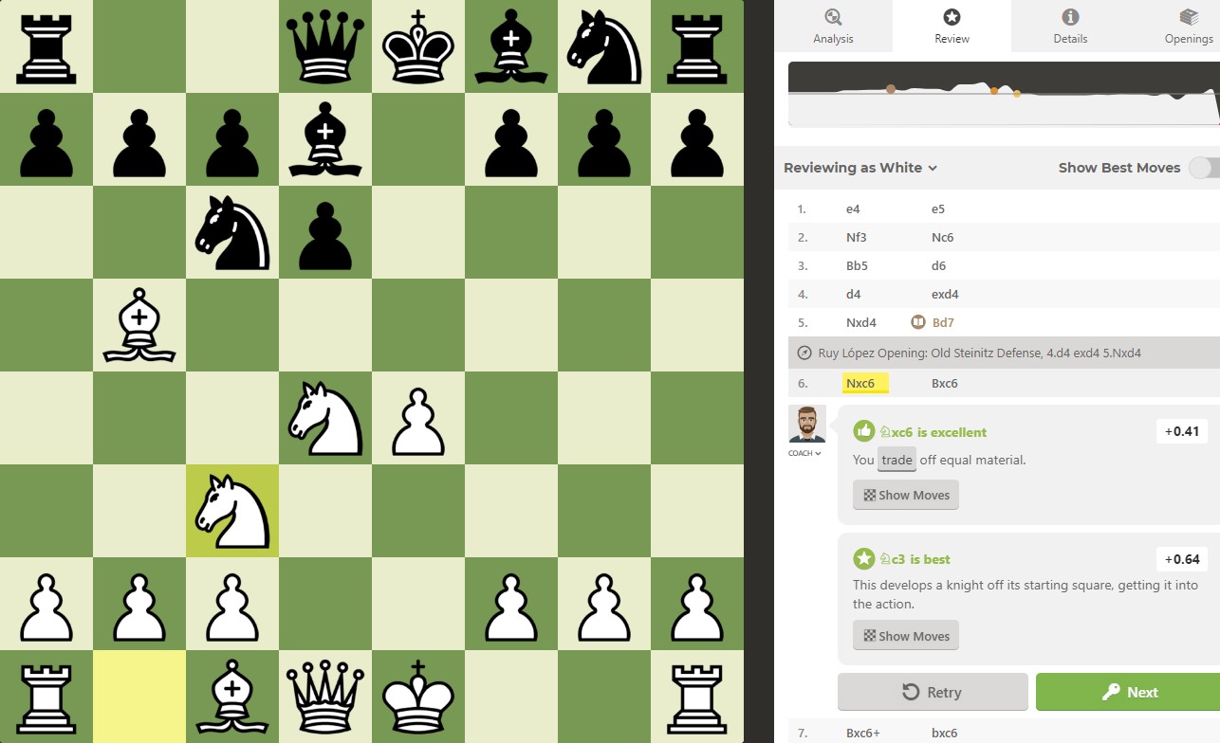This screenshot has height=743, width=1220.
Task: Show Moves for Nc3 best move
Action: (905, 636)
